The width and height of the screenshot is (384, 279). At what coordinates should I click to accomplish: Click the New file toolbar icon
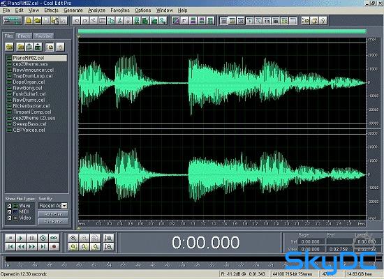coord(29,21)
